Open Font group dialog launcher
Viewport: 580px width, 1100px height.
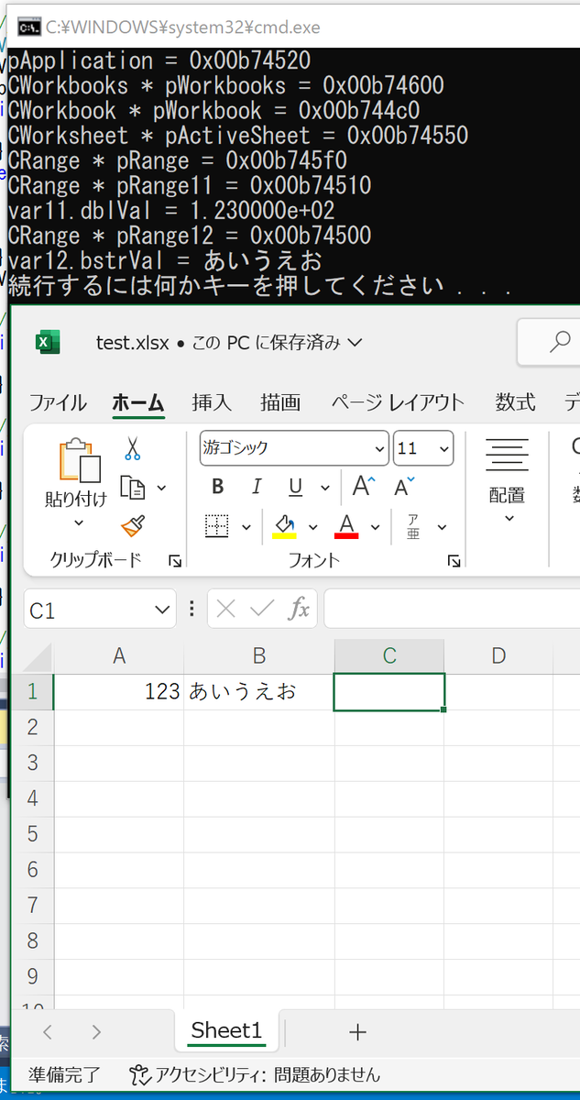454,561
